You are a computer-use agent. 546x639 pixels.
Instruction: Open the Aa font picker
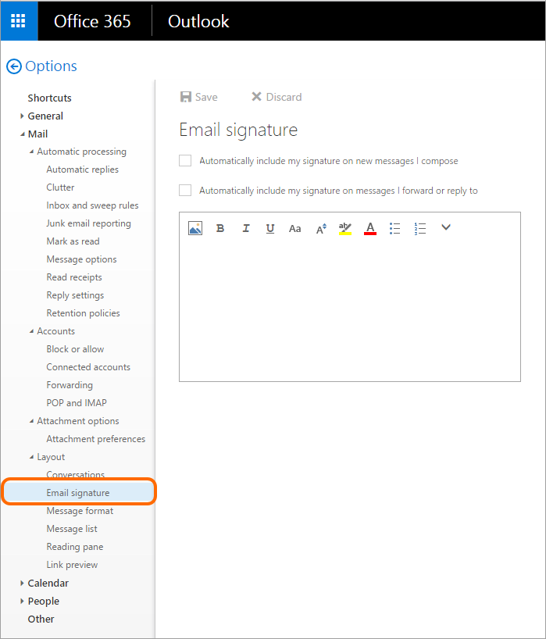tap(295, 229)
